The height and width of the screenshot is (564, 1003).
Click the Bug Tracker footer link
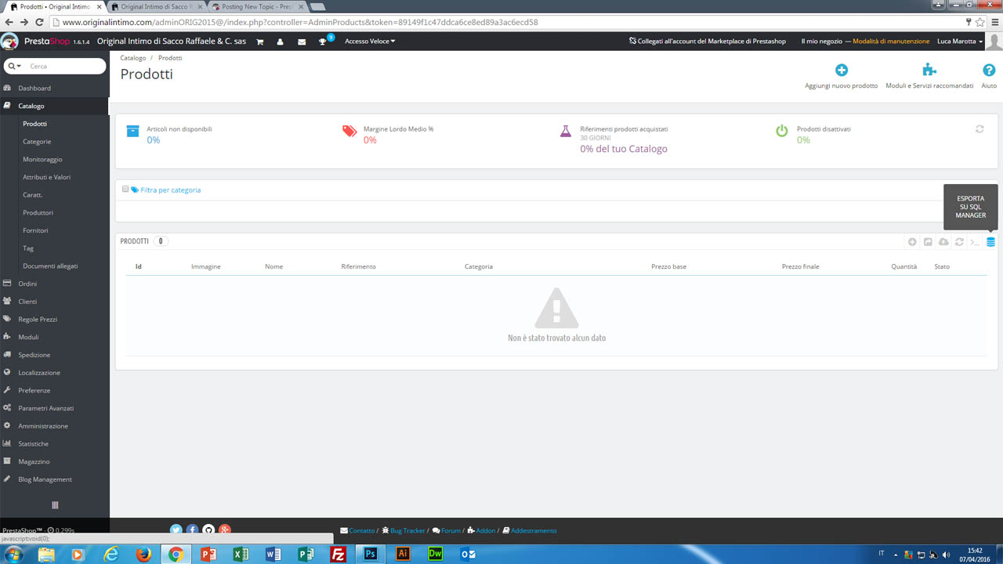[407, 530]
